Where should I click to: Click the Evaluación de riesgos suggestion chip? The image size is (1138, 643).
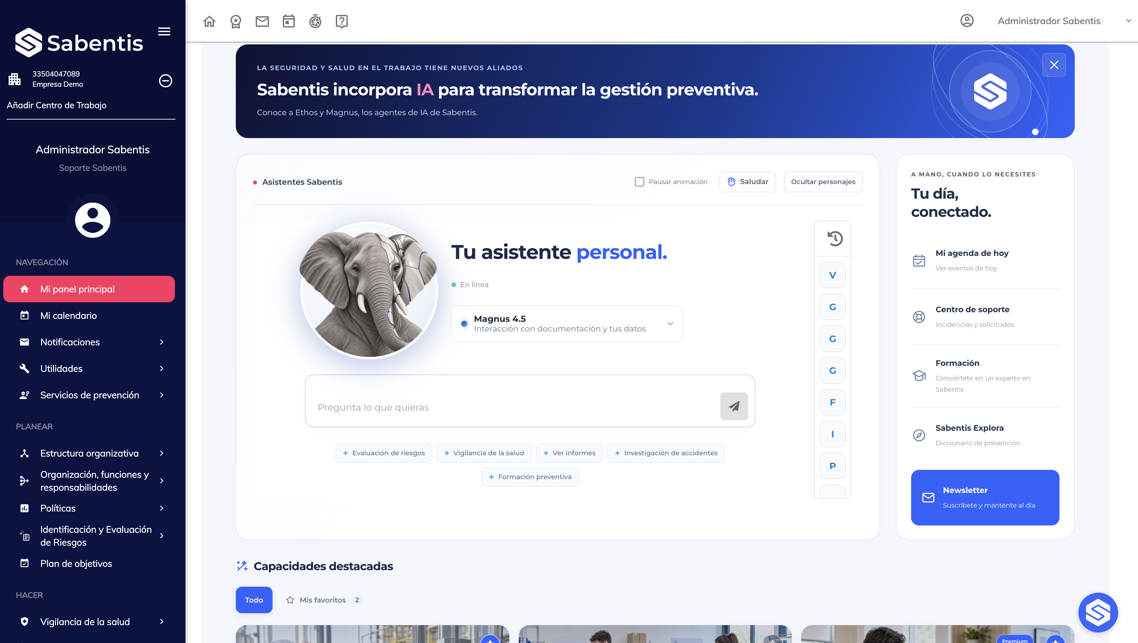pos(384,453)
